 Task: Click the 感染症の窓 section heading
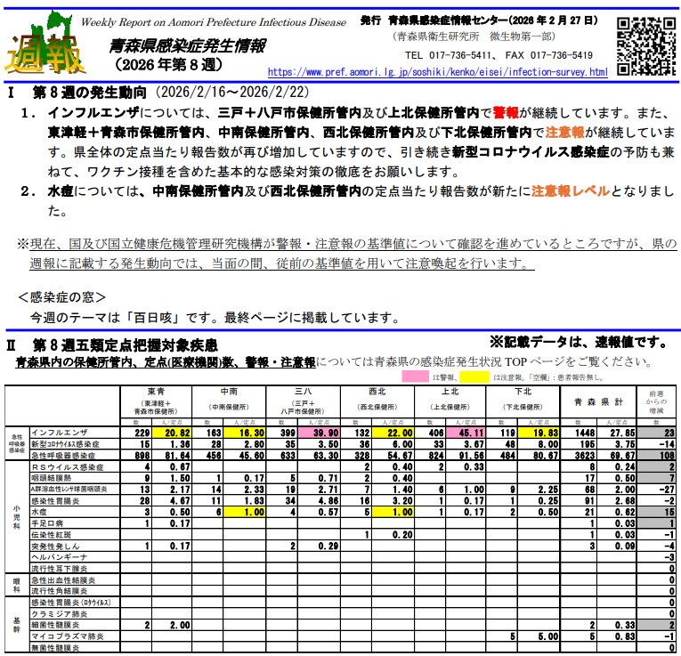62,296
